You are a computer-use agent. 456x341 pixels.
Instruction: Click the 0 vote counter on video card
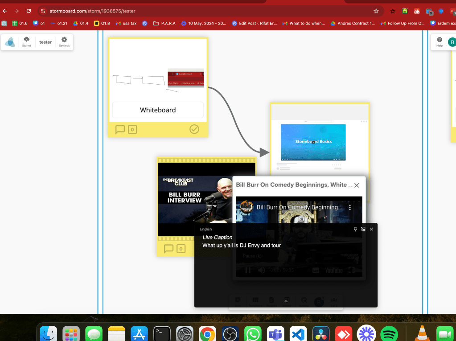pos(181,249)
